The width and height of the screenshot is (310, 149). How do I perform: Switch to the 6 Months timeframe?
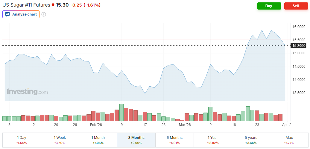174,140
